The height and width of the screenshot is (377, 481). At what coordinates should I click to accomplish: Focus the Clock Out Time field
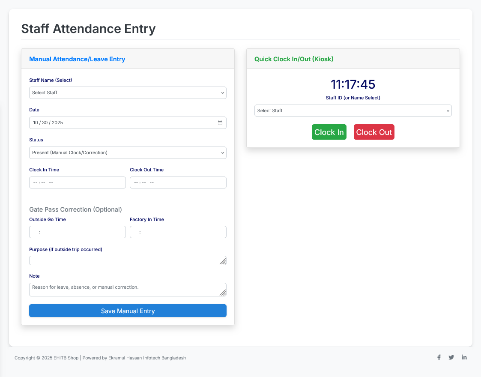[x=178, y=183]
